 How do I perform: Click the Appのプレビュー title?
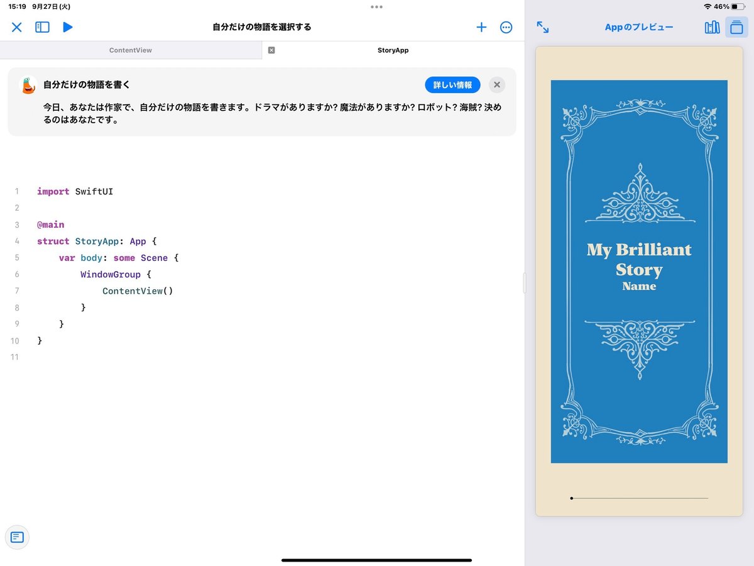pos(639,27)
